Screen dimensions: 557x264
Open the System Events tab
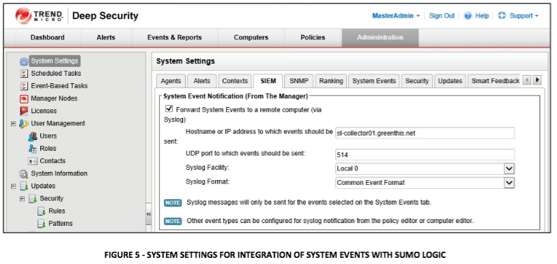point(374,81)
